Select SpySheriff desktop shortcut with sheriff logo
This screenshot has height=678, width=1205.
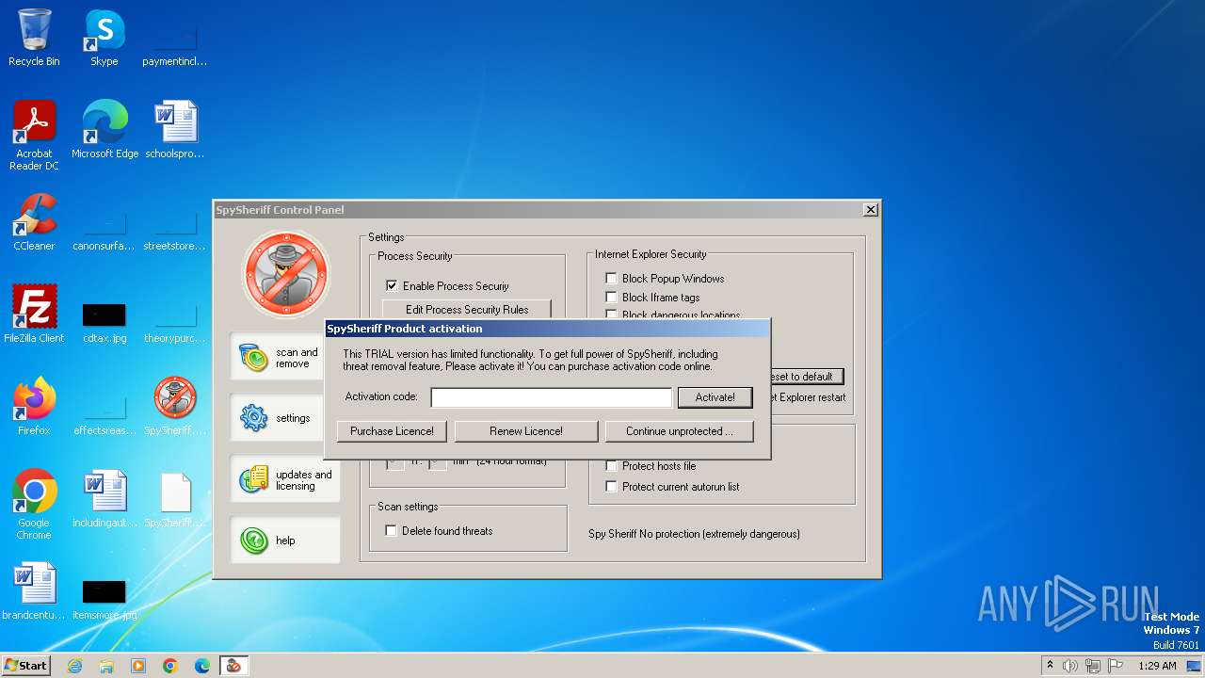click(174, 407)
